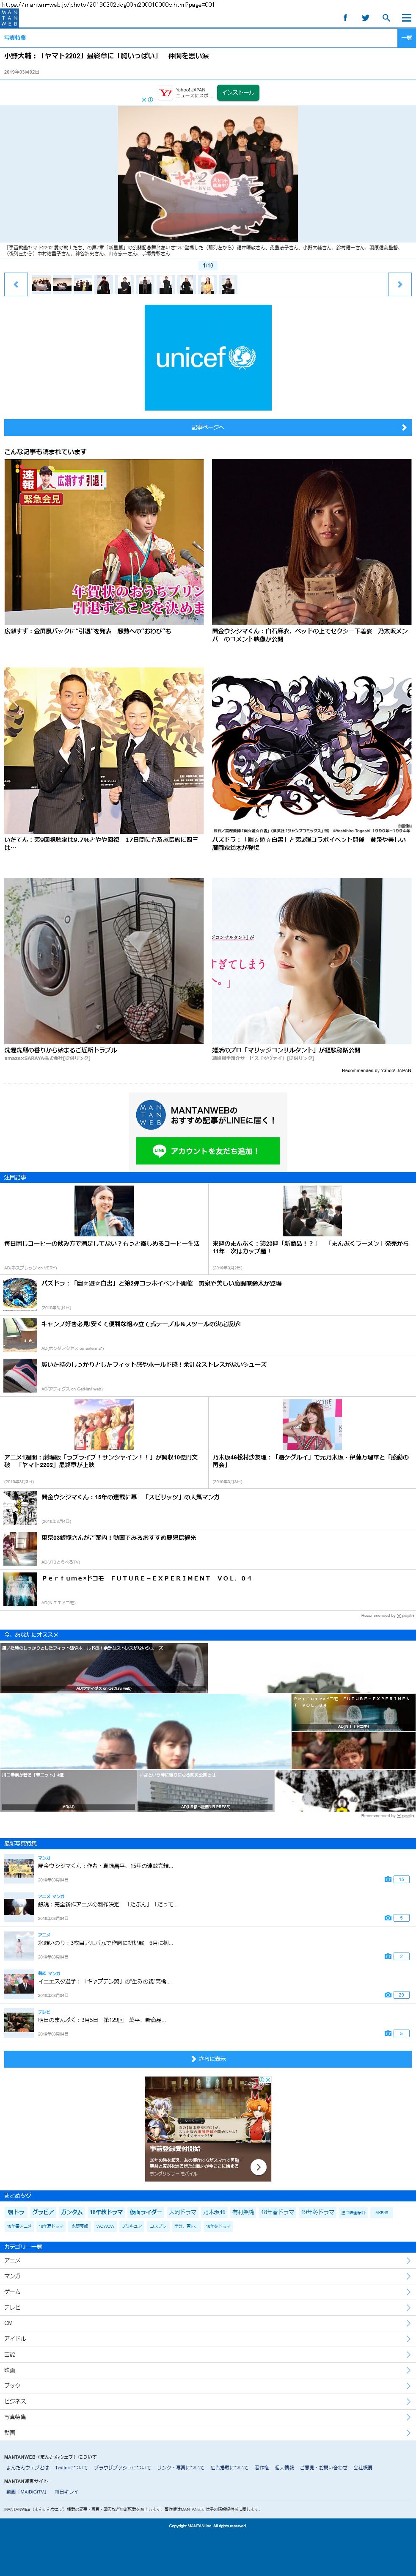The image size is (416, 2576).
Task: Add MANTANWEB LINE account as friend
Action: (208, 1151)
